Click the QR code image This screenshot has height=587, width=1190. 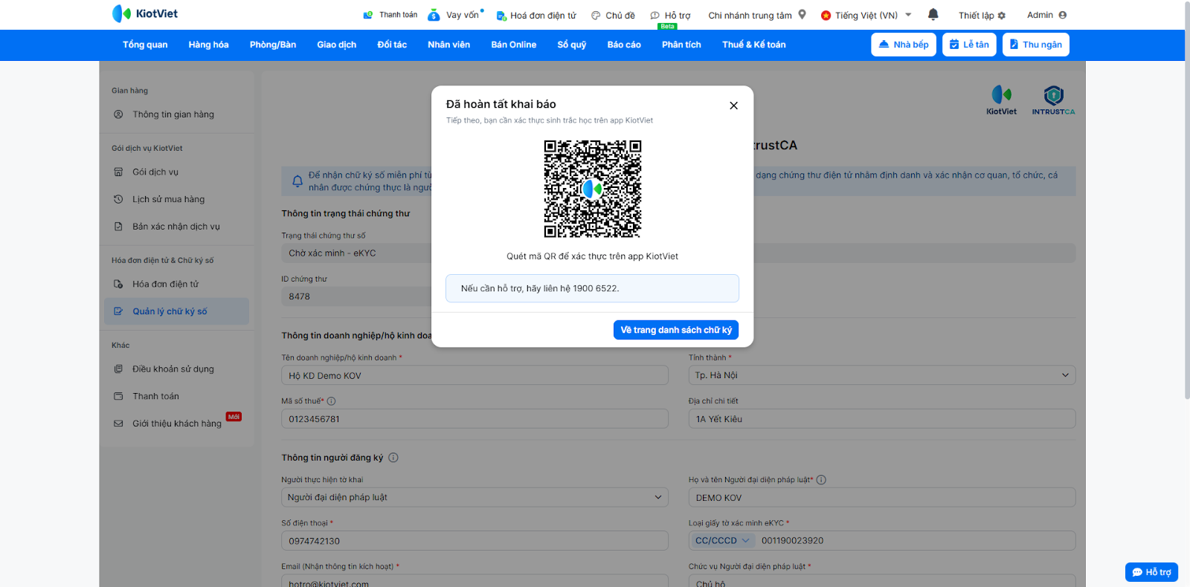593,189
